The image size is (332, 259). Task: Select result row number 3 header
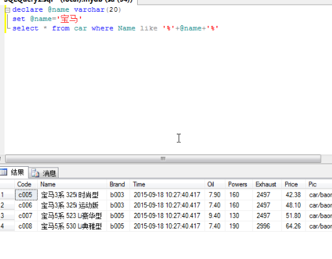point(7,216)
